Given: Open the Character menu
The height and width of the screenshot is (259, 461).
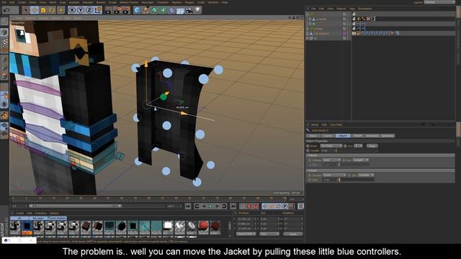Looking at the screenshot, I should tap(162, 2).
